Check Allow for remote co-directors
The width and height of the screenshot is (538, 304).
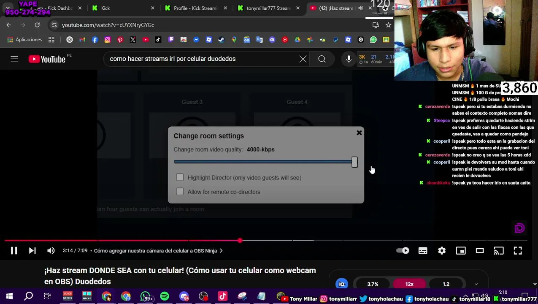click(x=180, y=192)
